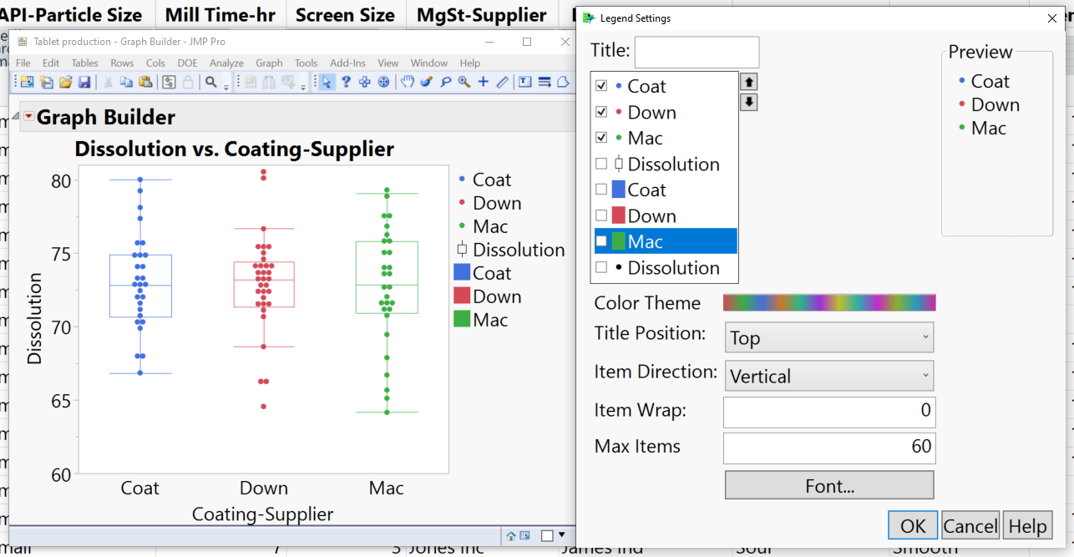Select the hand grabber tool
This screenshot has width=1074, height=557.
(x=407, y=82)
